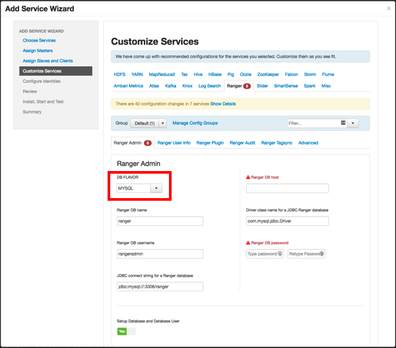The image size is (396, 348).
Task: Switch to the Ranger Audit tab
Action: pyautogui.click(x=242, y=143)
